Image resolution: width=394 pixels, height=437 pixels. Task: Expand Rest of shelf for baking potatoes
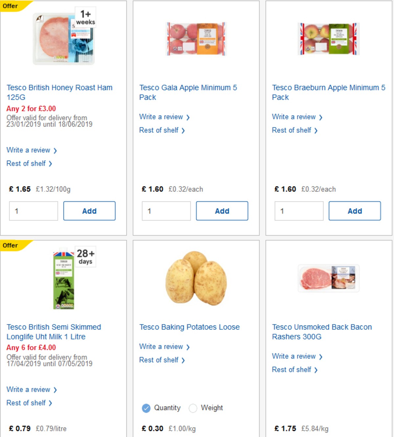coord(159,360)
